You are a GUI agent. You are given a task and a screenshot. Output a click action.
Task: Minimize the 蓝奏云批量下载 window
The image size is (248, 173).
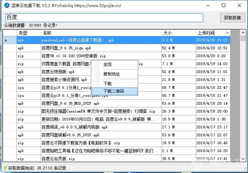coord(208,5)
